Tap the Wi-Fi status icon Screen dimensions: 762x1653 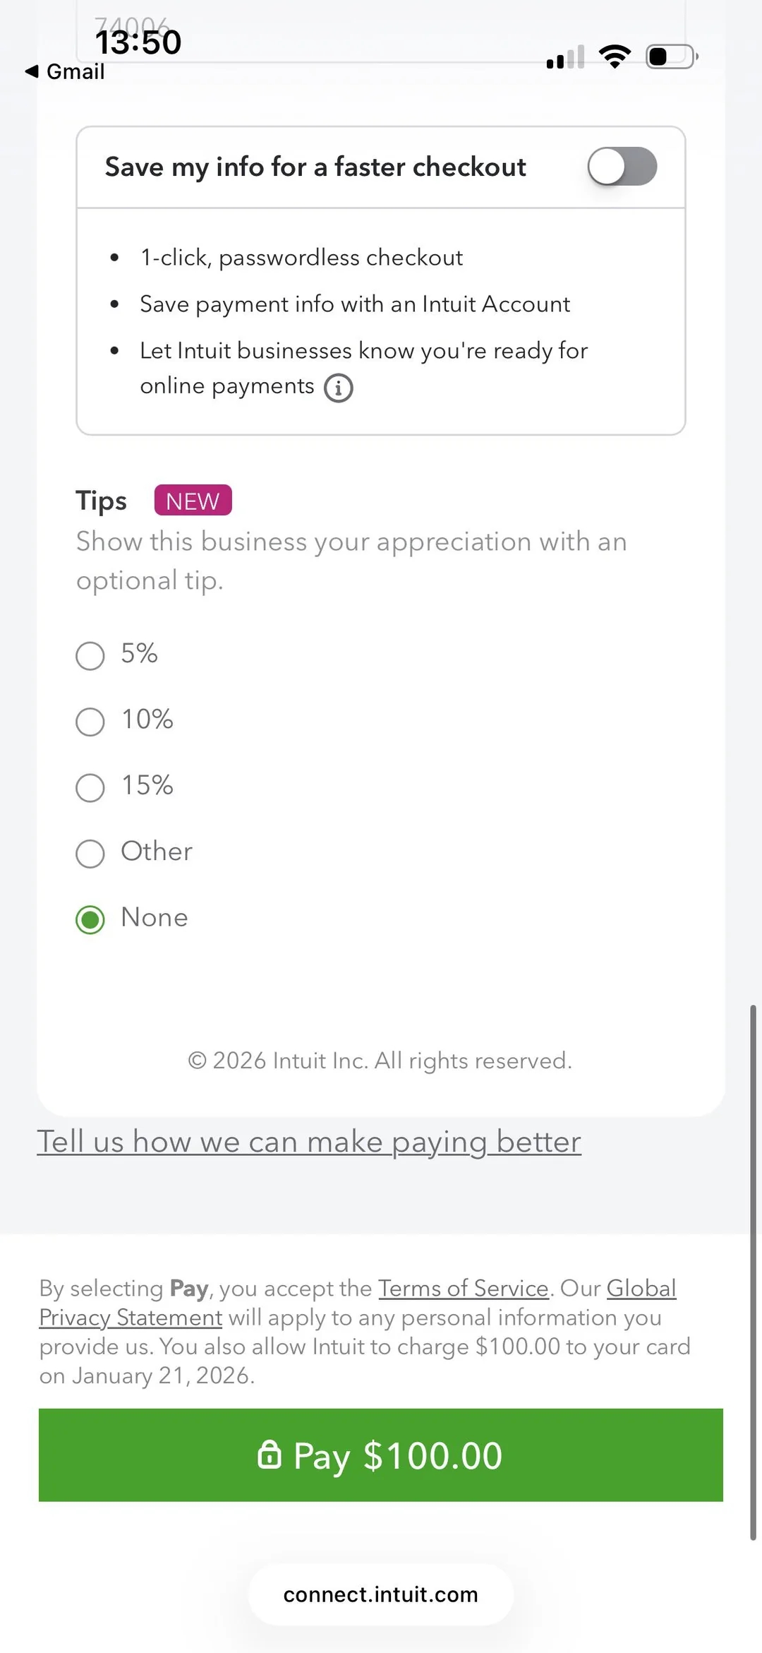pyautogui.click(x=615, y=56)
